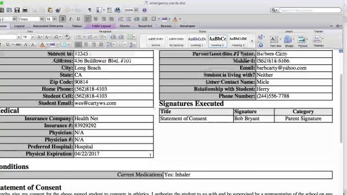Viewport: 347px width, 195px height.
Task: Open the ribbon gear settings menu
Action: 338,26
